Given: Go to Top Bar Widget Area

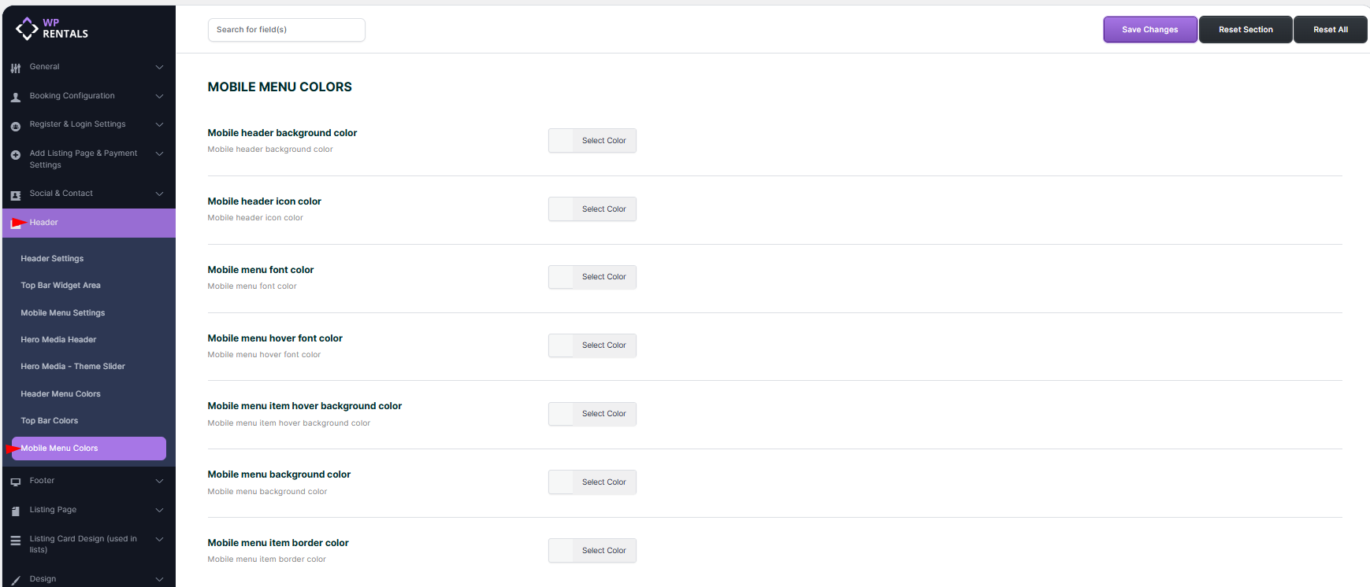Looking at the screenshot, I should (x=61, y=286).
